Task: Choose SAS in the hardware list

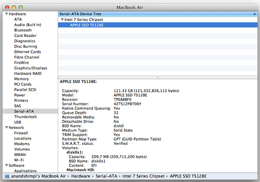Action: (17, 106)
